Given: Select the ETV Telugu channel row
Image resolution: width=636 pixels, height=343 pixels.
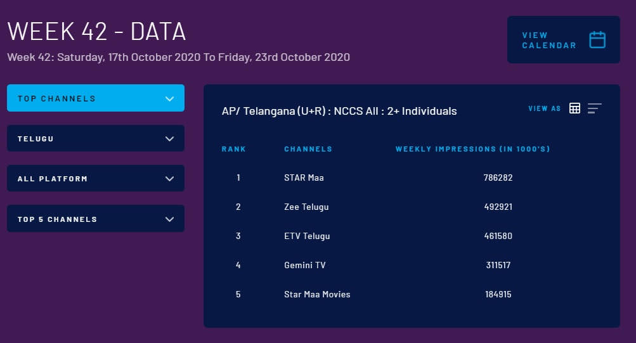Looking at the screenshot, I should pos(307,236).
